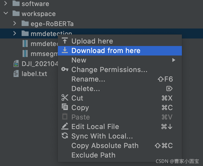
Task: Click the Cut scissors icon
Action: [x=65, y=97]
